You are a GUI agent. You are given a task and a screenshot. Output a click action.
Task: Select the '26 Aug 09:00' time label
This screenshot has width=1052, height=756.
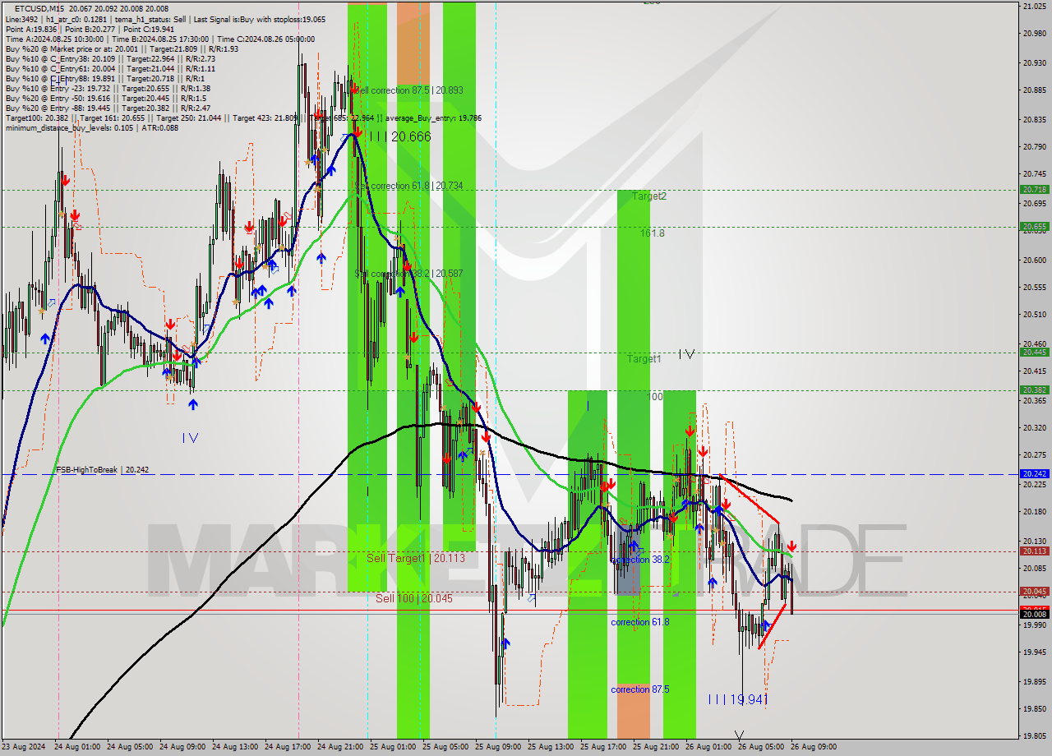click(814, 747)
